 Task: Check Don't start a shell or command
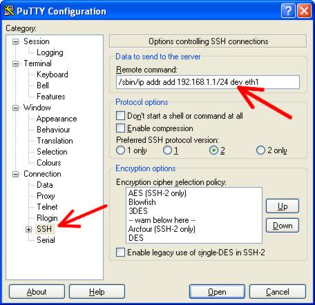[120, 116]
